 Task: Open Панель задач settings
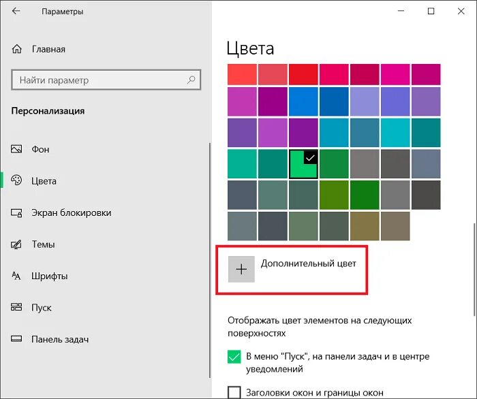point(60,340)
